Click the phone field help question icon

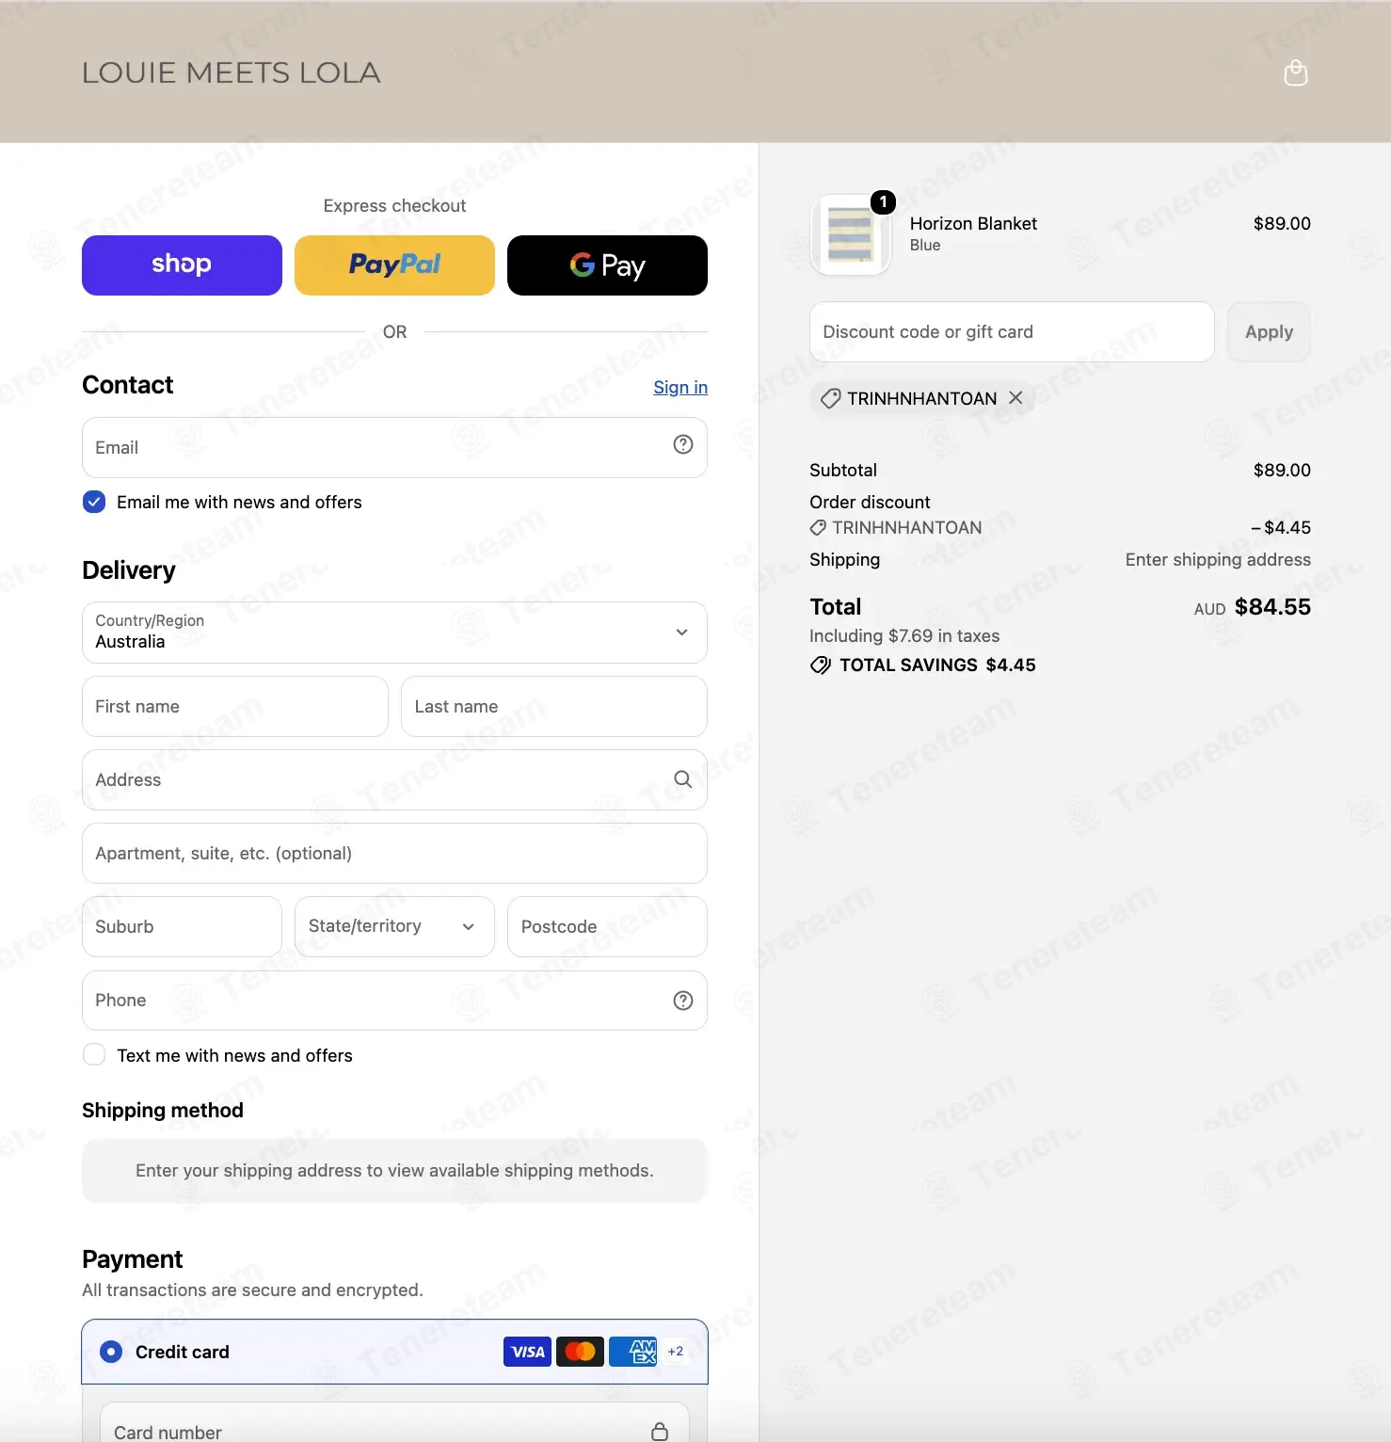click(683, 1001)
